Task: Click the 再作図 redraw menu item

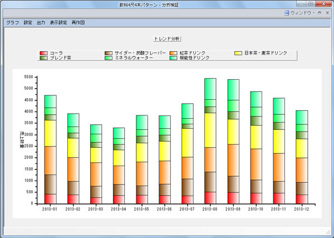Action: [x=78, y=23]
